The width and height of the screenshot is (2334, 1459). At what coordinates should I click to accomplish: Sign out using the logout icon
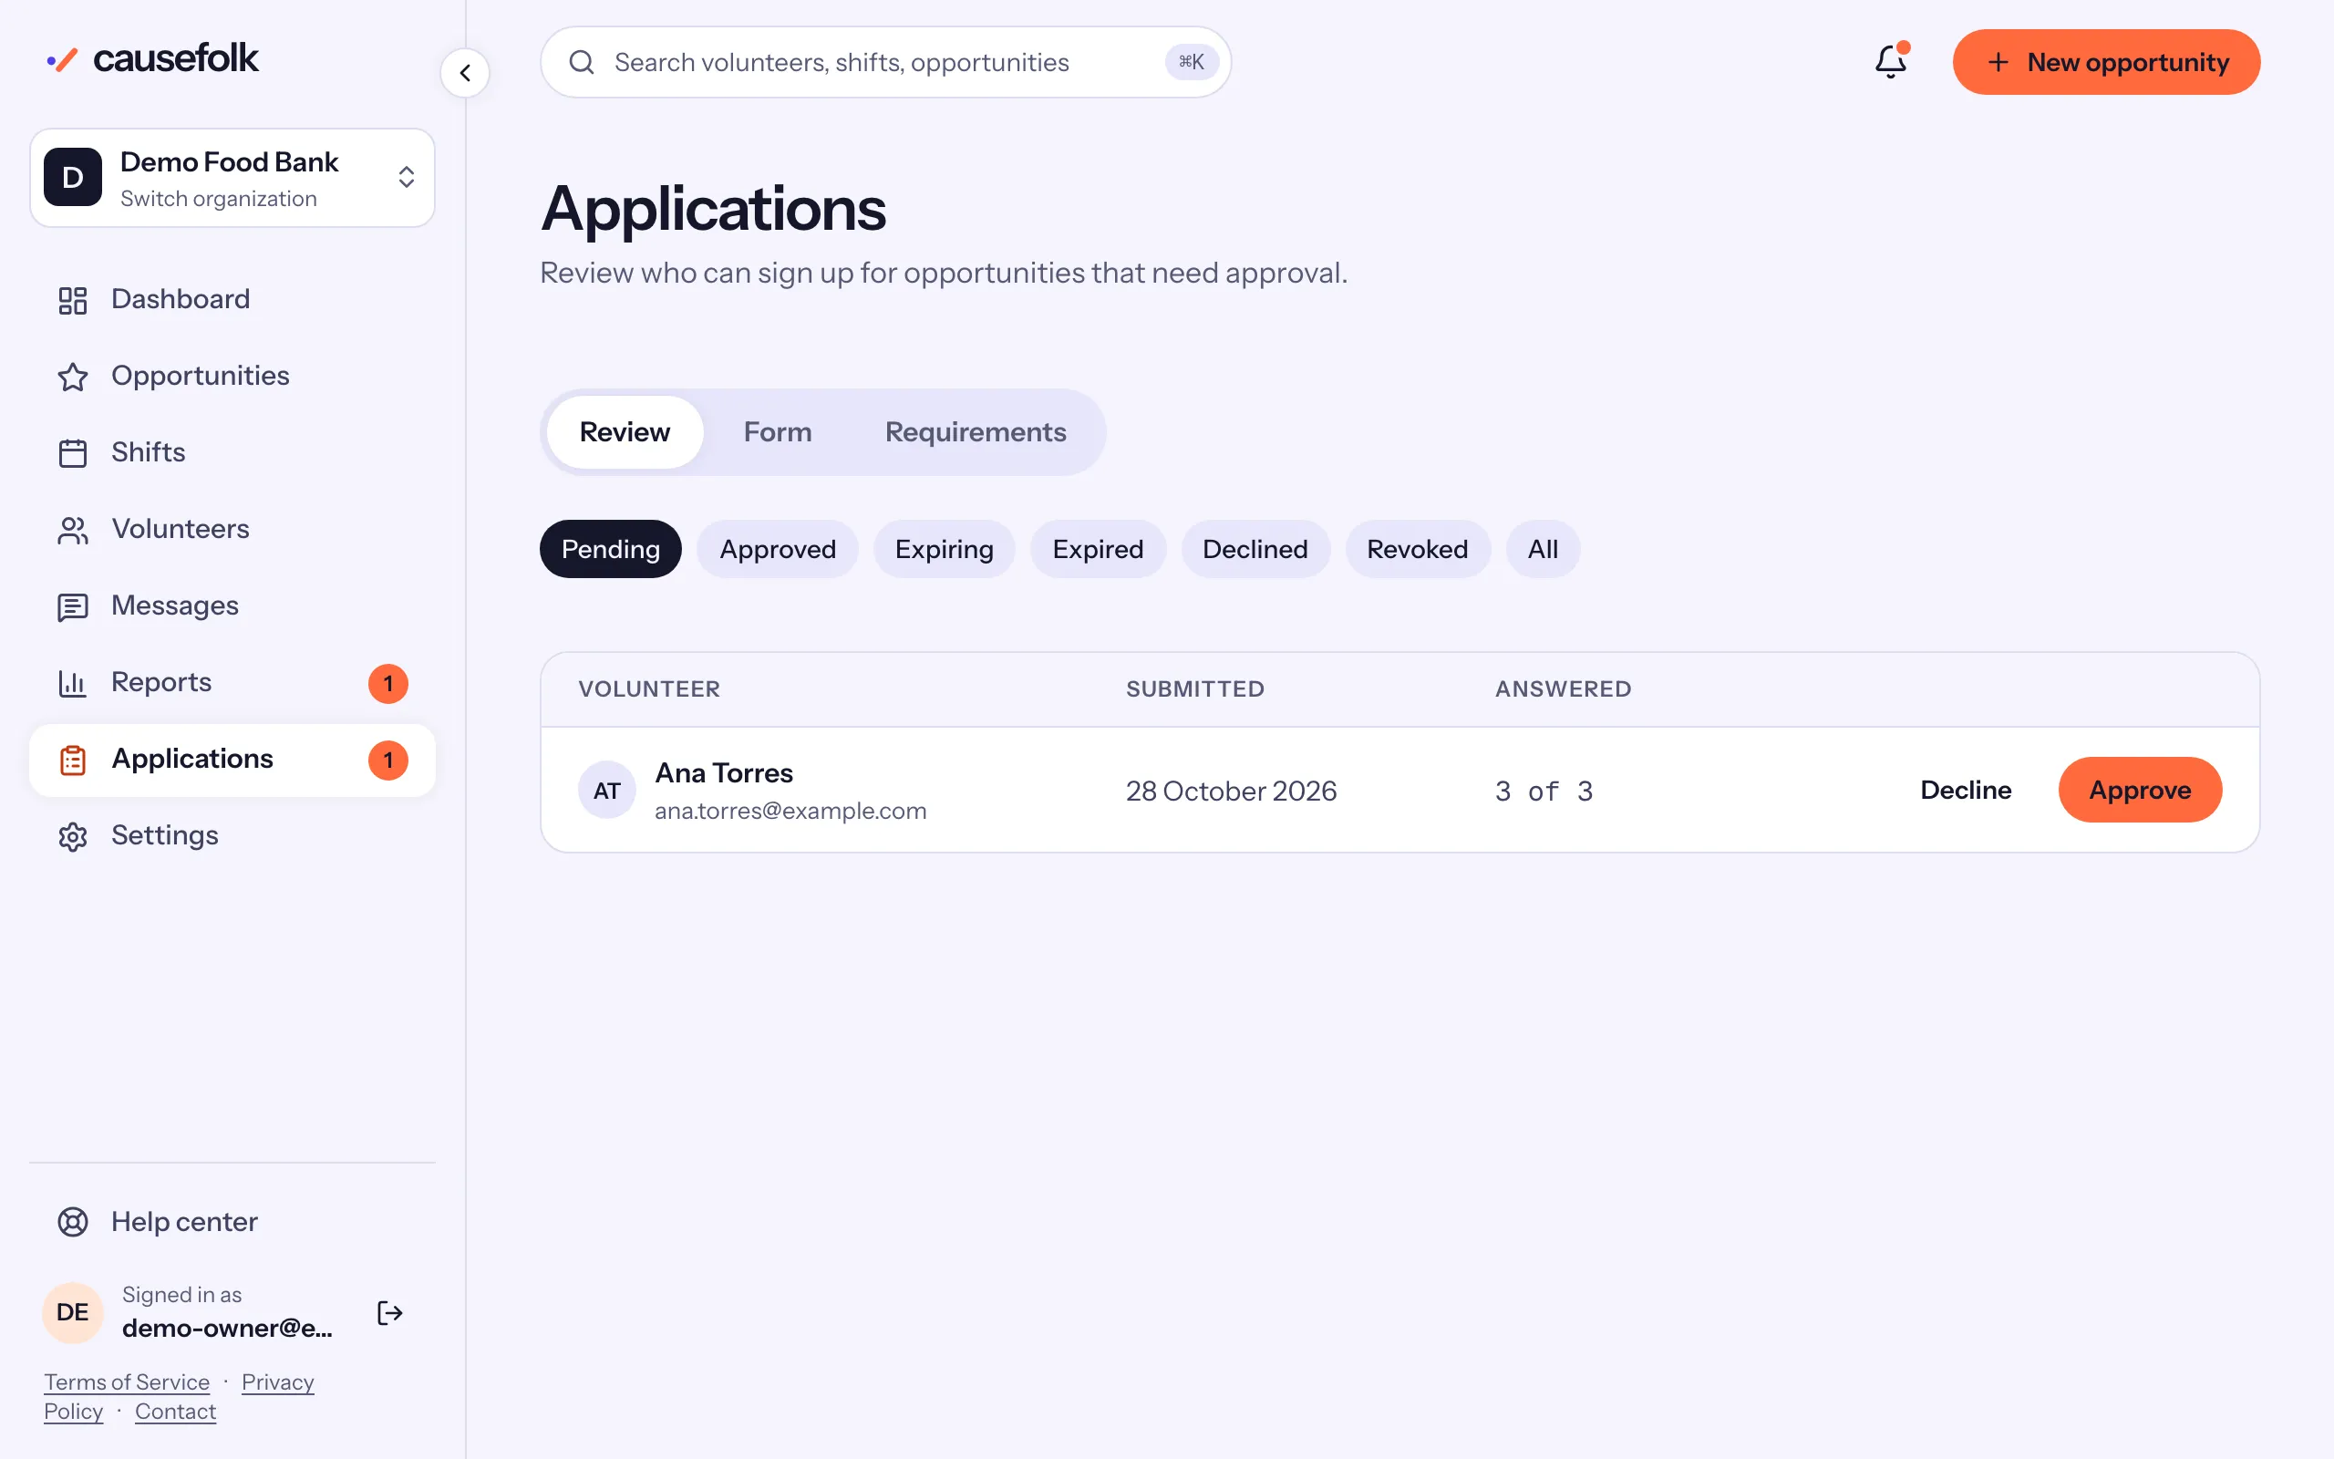pyautogui.click(x=389, y=1312)
